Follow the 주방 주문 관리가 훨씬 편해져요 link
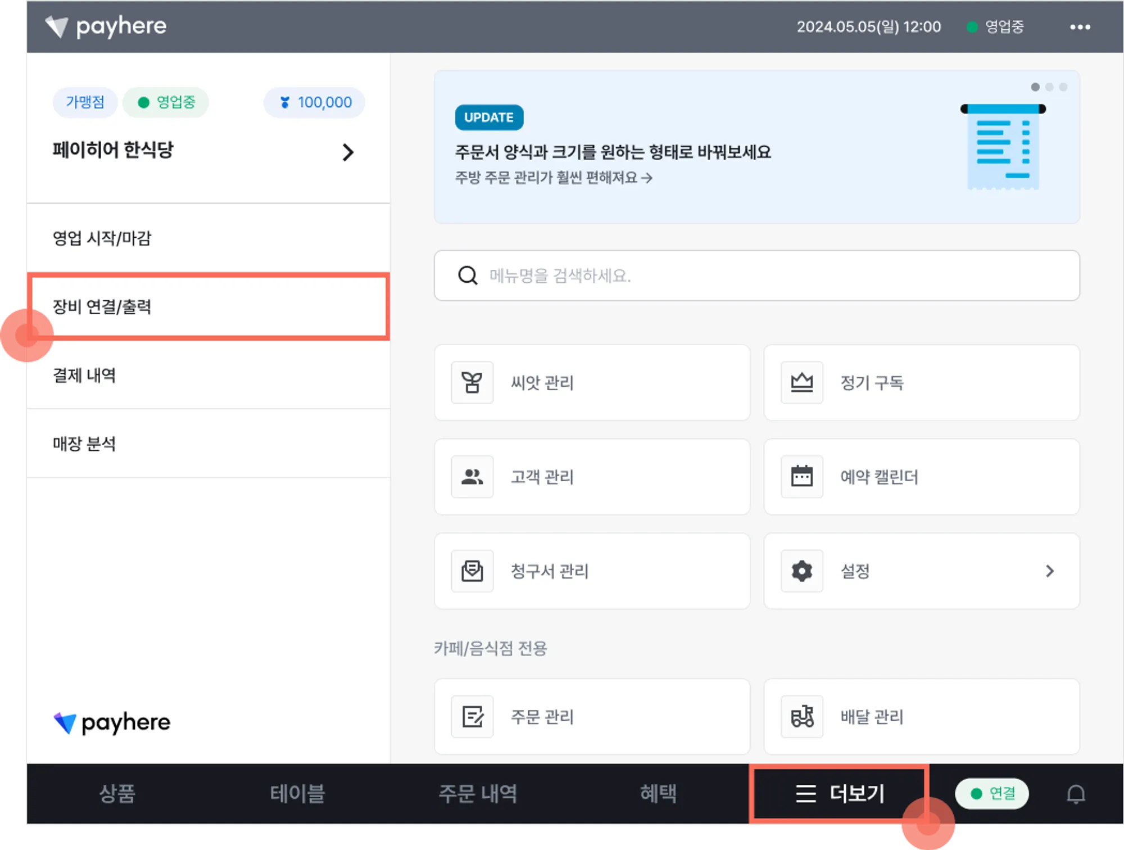The width and height of the screenshot is (1124, 850). 553,178
